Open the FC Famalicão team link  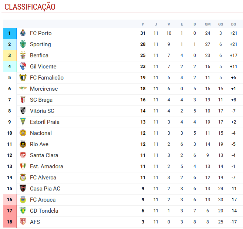[x=47, y=78]
